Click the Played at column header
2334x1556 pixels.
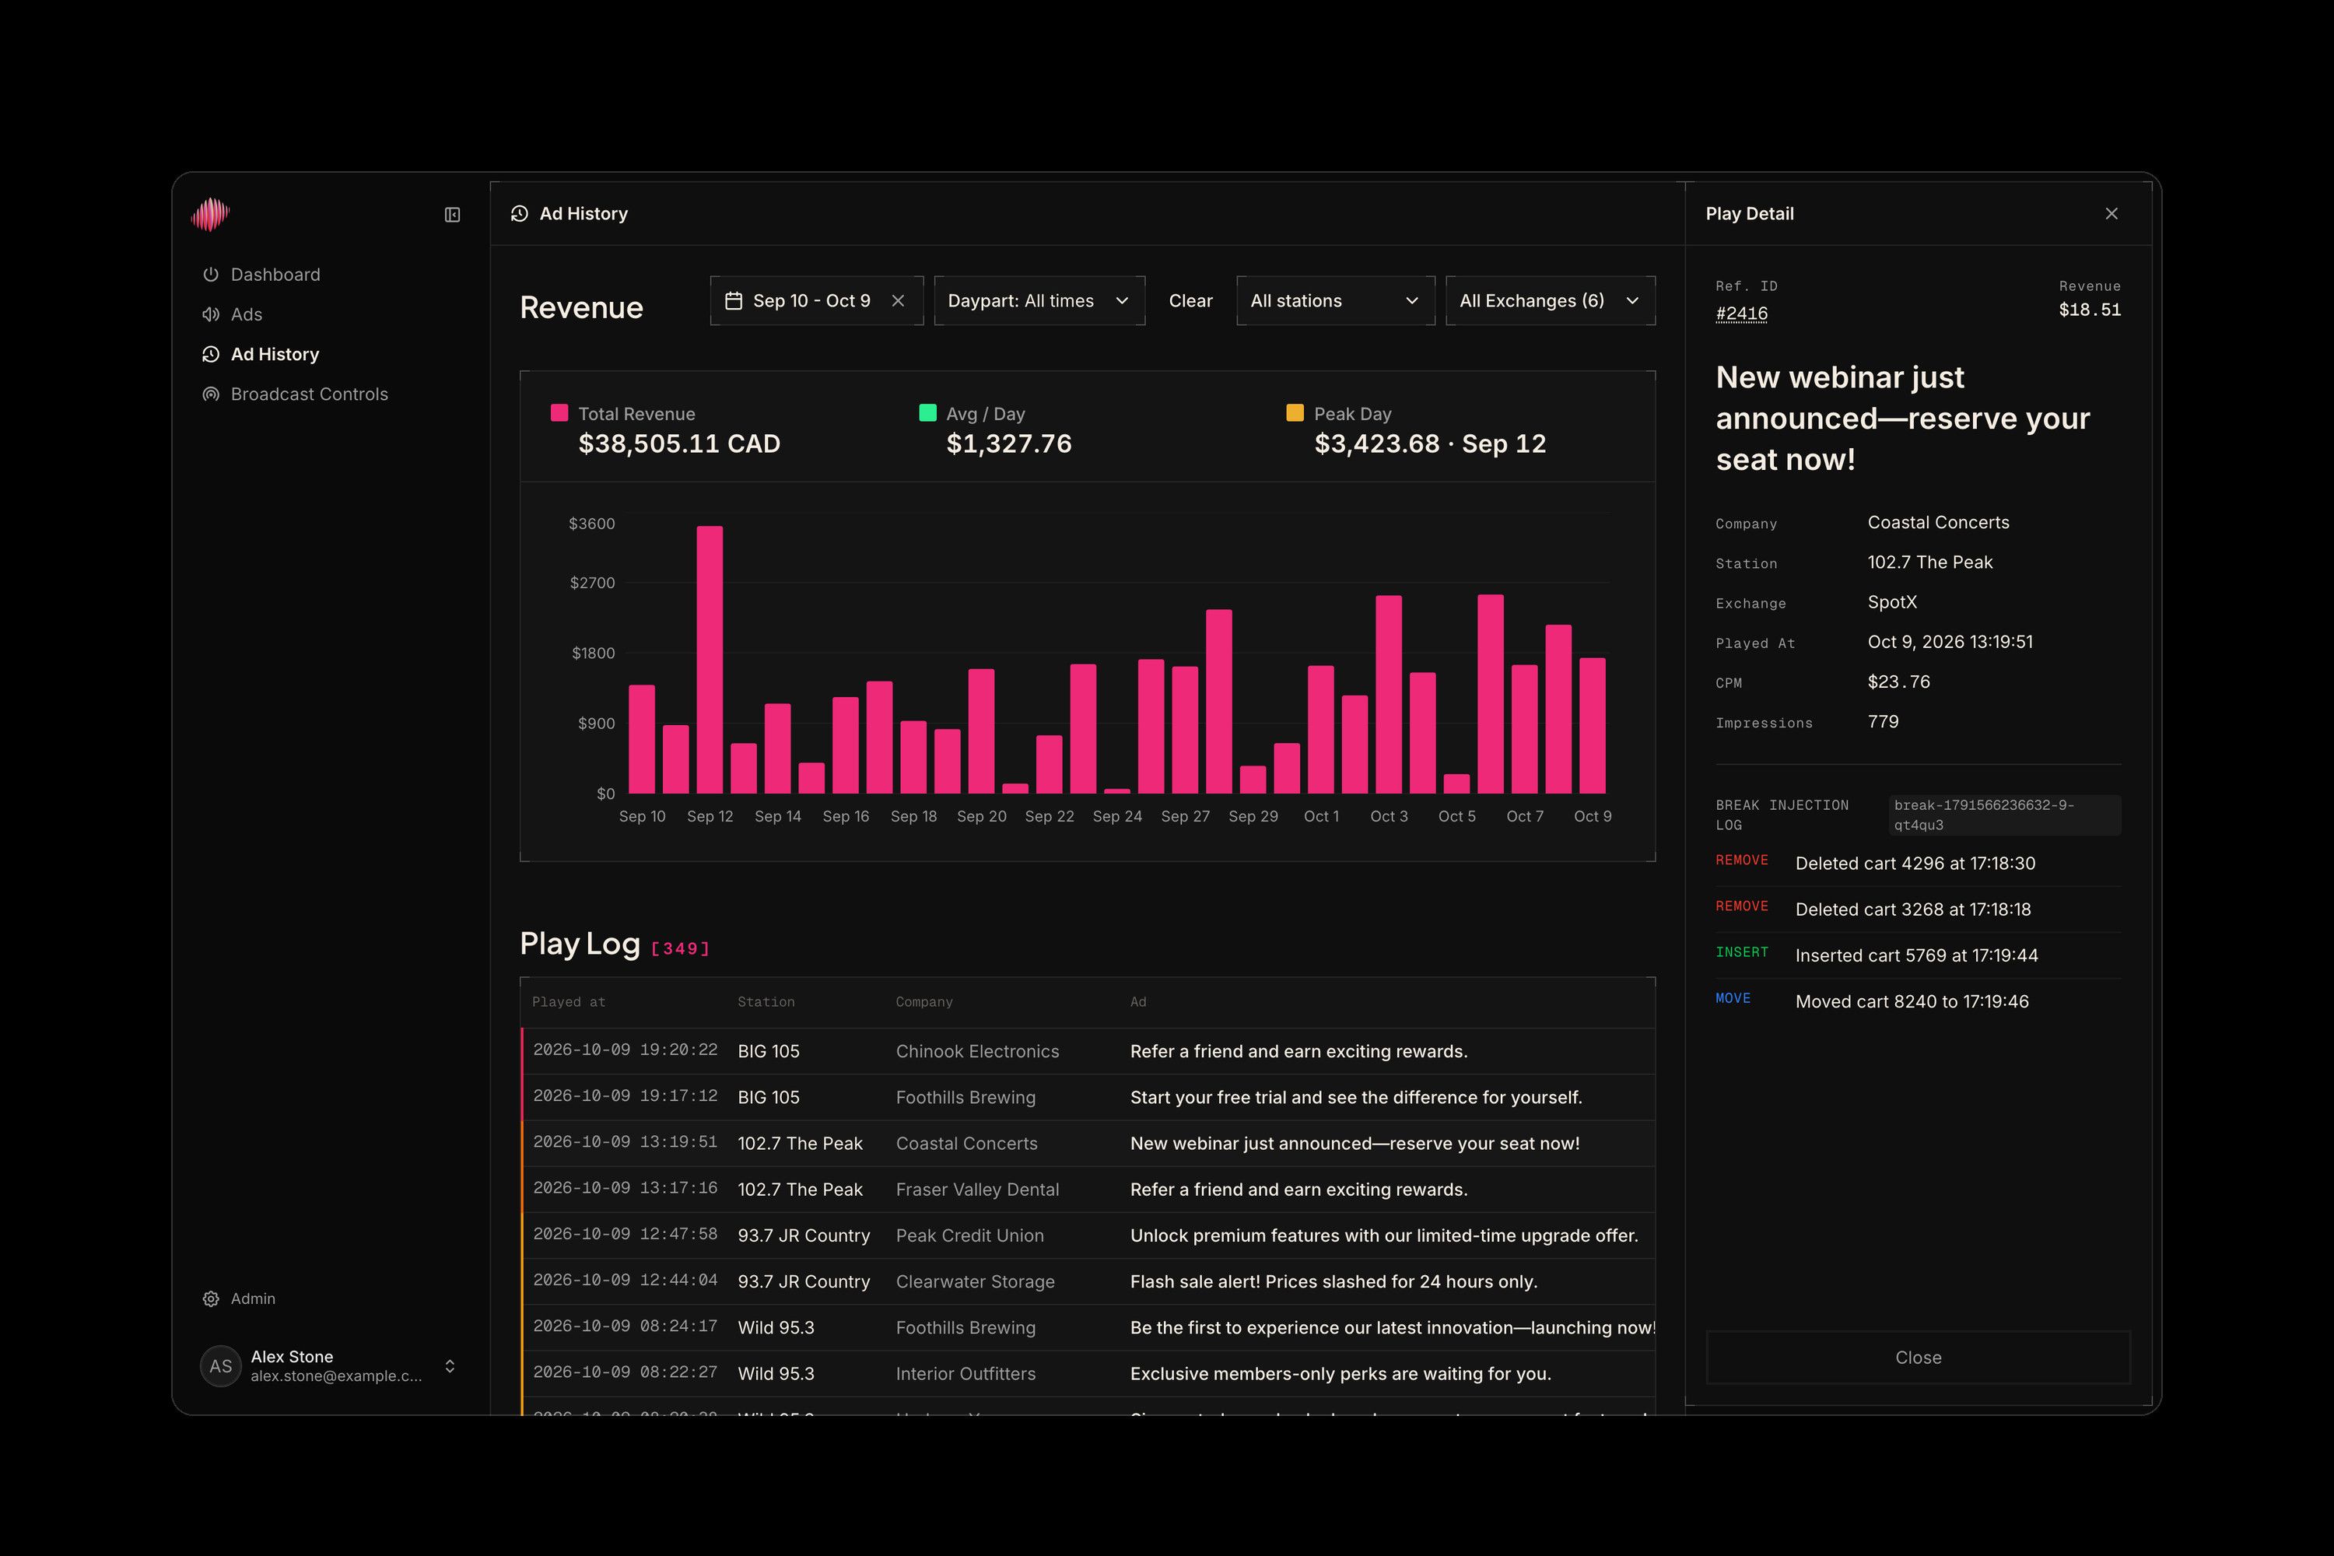point(569,1002)
